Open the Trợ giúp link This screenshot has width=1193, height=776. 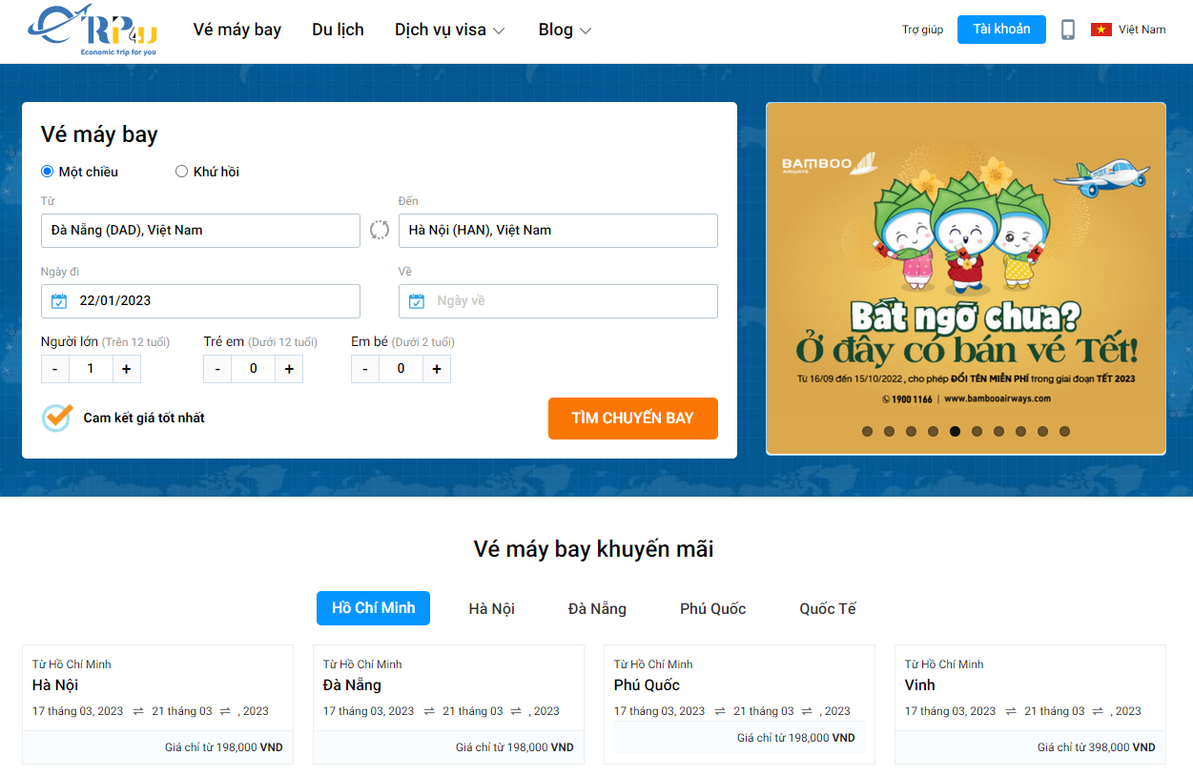(x=920, y=30)
